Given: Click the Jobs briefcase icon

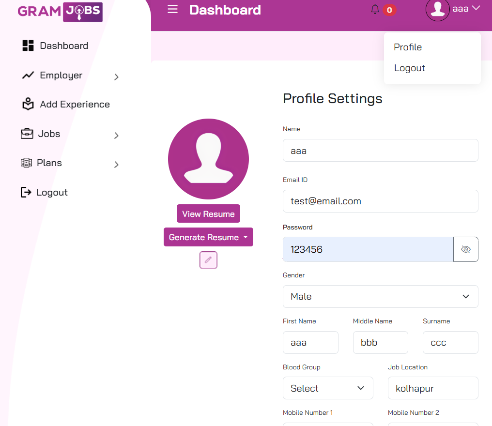Looking at the screenshot, I should tap(27, 134).
